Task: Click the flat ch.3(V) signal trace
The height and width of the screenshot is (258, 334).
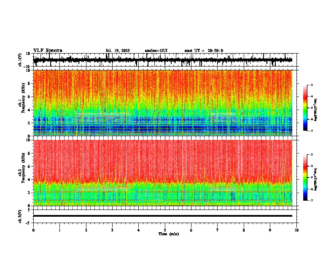Action: pyautogui.click(x=163, y=216)
